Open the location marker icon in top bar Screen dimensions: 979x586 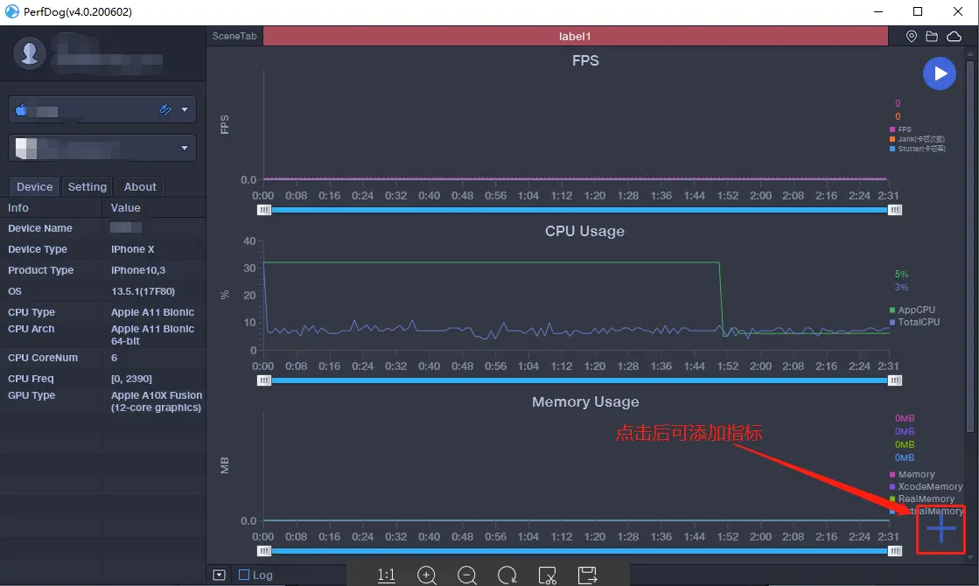tap(911, 36)
